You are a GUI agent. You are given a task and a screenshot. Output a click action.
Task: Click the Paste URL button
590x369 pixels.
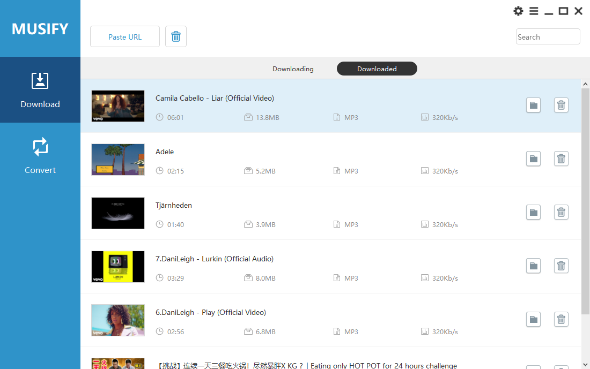(125, 36)
